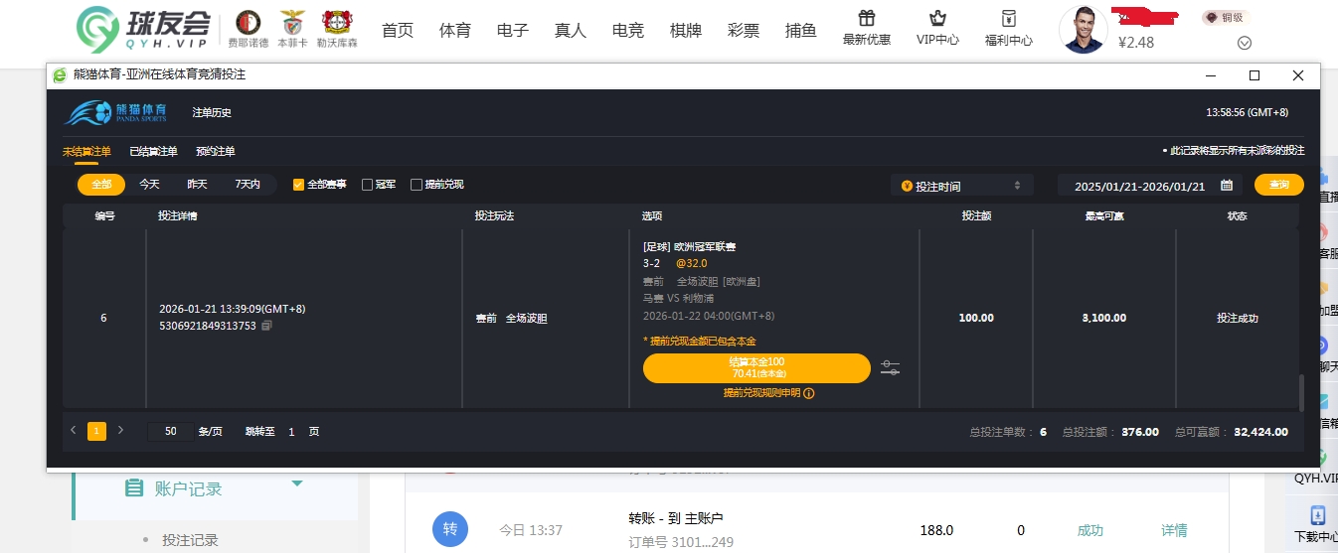Open 福利中心 icon in top navigation
The height and width of the screenshot is (553, 1338).
1008,19
